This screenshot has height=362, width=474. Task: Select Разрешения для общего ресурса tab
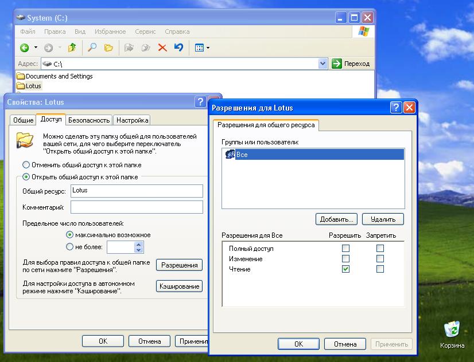click(x=266, y=125)
